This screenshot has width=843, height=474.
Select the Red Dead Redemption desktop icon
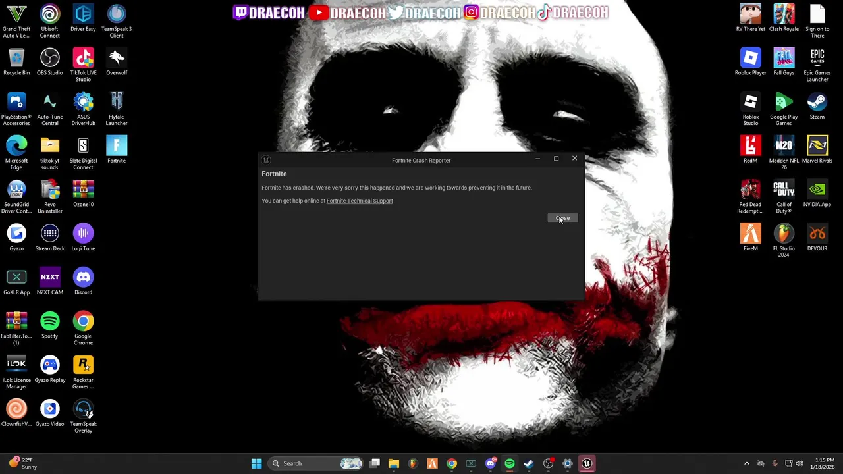[751, 197]
